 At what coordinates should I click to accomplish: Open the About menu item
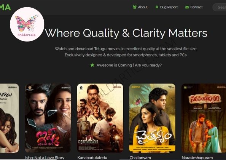tap(140, 7)
